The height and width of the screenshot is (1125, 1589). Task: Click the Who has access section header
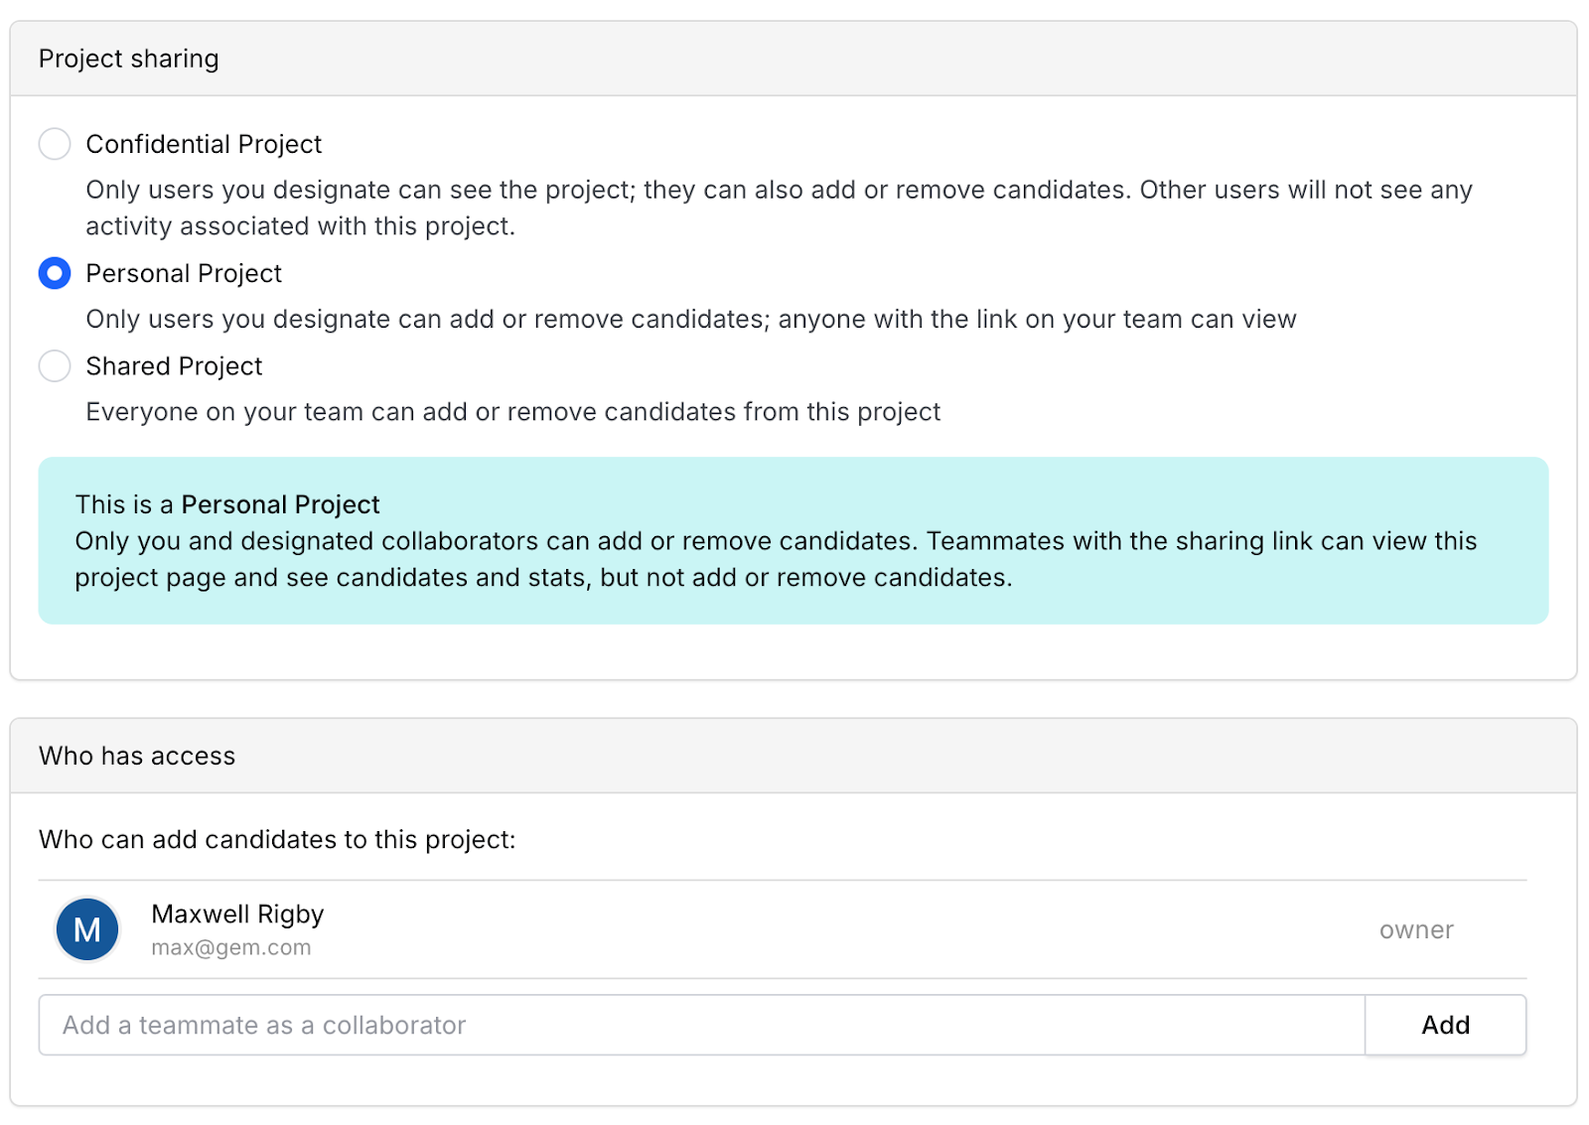click(x=137, y=756)
